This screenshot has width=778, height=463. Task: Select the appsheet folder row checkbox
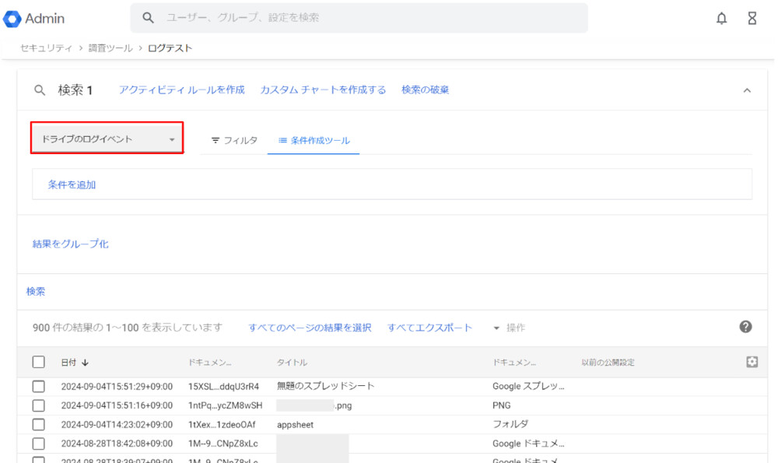point(39,424)
